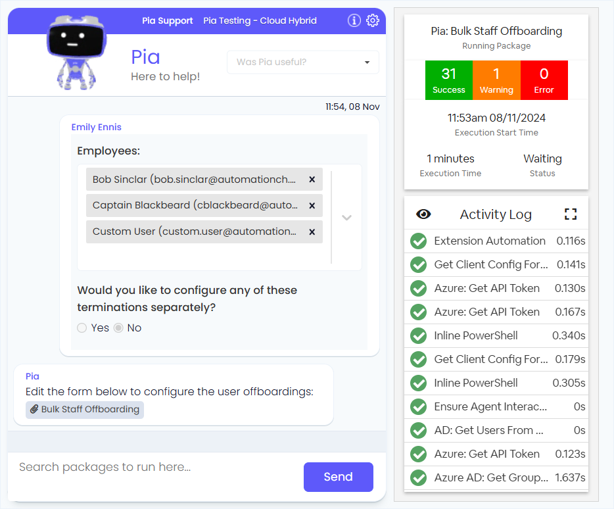Open Pia Testing - Cloud Hybrid tab
Viewport: 614px width, 509px height.
point(260,21)
